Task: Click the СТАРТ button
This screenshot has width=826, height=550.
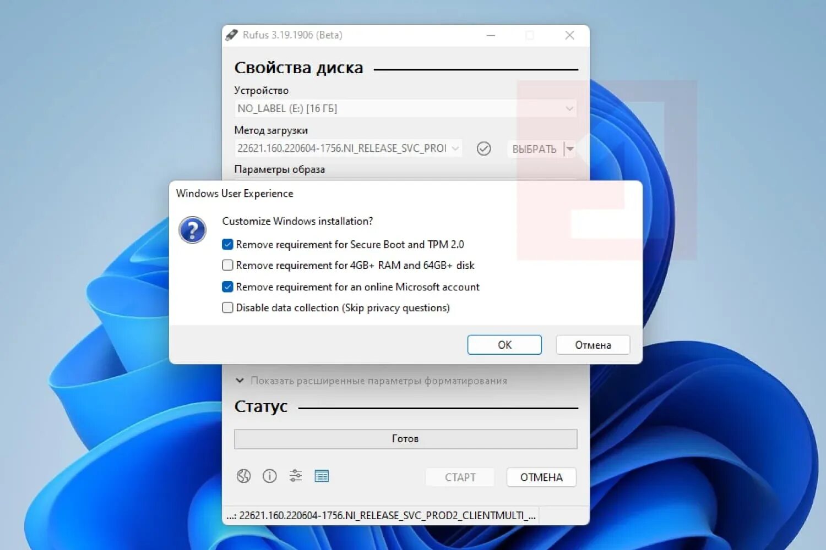Action: 460,477
